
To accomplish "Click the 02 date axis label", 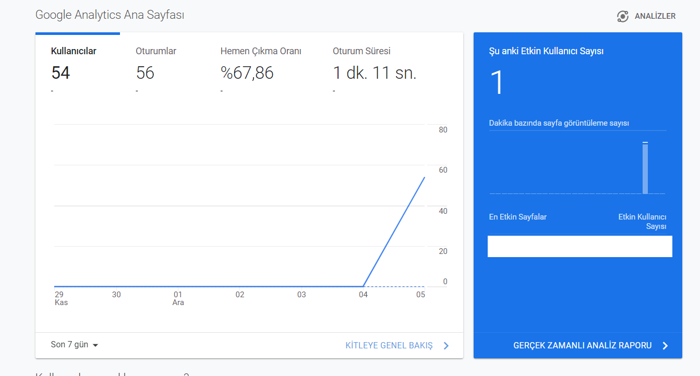I will (240, 295).
